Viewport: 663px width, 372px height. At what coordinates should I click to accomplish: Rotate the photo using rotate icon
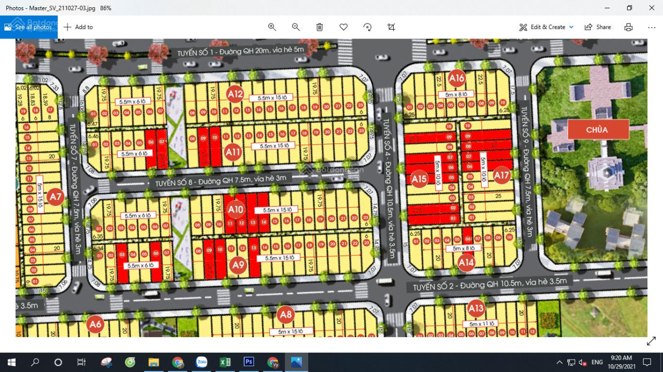click(x=368, y=27)
